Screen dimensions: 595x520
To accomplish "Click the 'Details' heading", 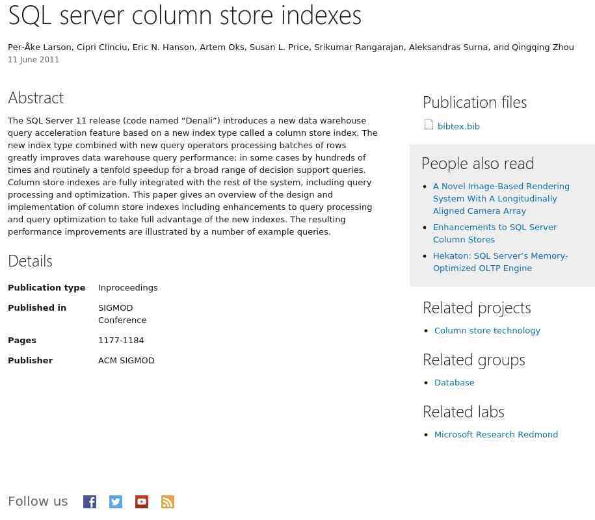I will point(31,261).
